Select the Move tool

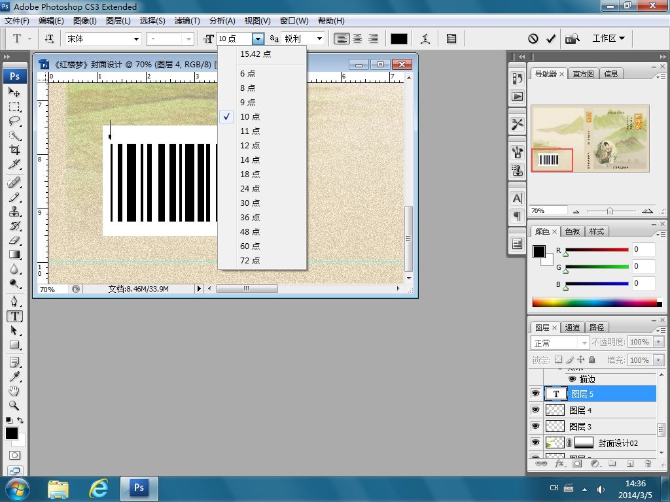14,92
